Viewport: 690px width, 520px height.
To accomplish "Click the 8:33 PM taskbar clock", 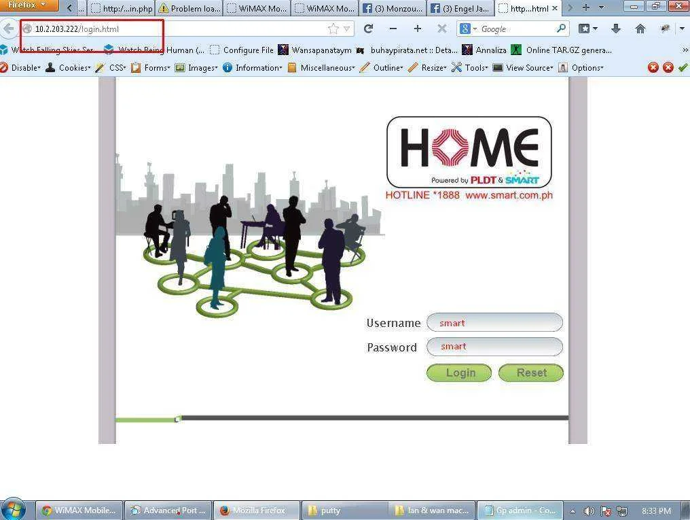I will pos(656,510).
